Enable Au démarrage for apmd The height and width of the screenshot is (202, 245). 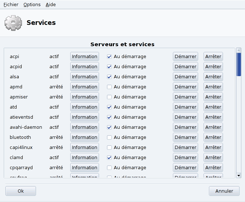pos(109,87)
